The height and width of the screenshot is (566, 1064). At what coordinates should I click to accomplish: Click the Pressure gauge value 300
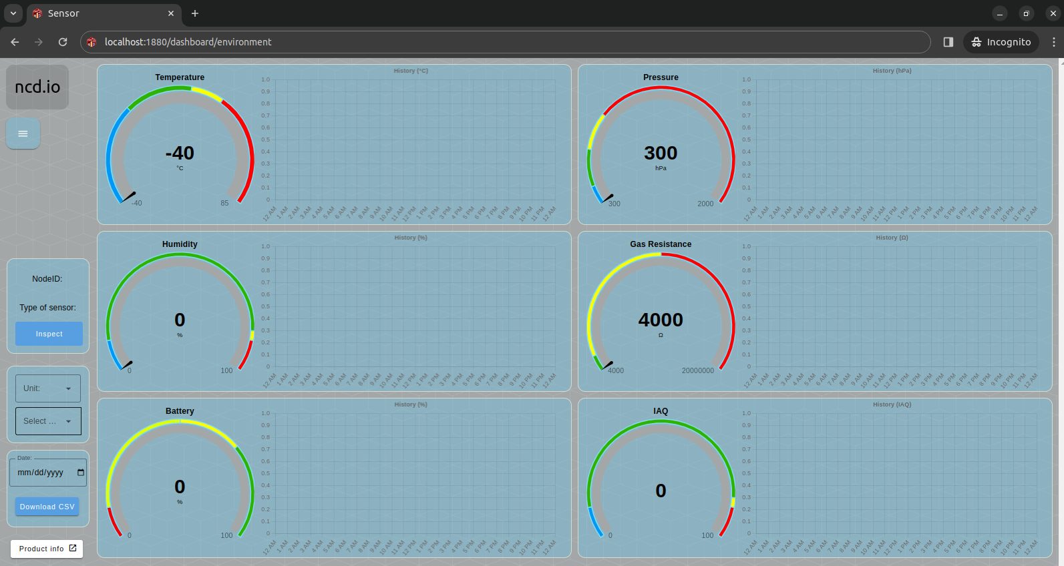pyautogui.click(x=661, y=153)
